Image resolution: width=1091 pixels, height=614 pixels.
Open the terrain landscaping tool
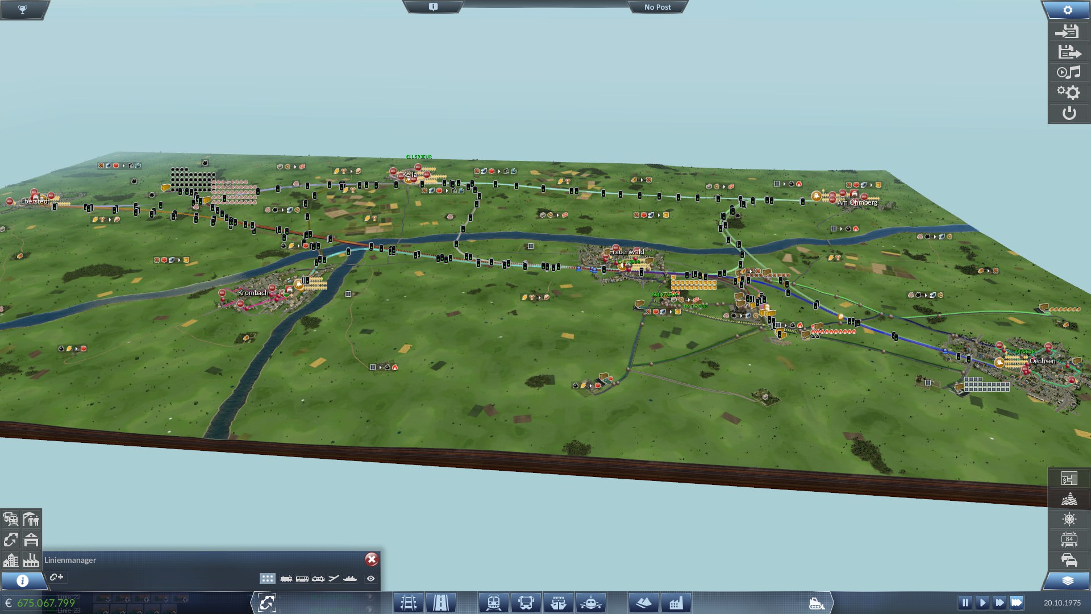pyautogui.click(x=643, y=603)
